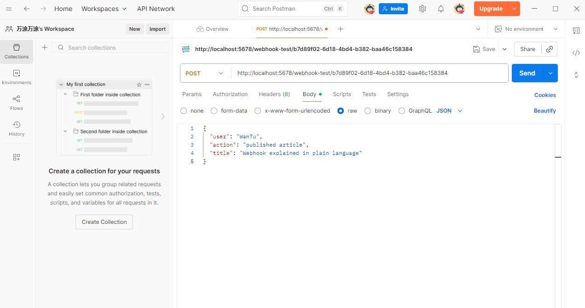Open Postman settings via the gear icon
This screenshot has height=308, width=585.
[423, 8]
